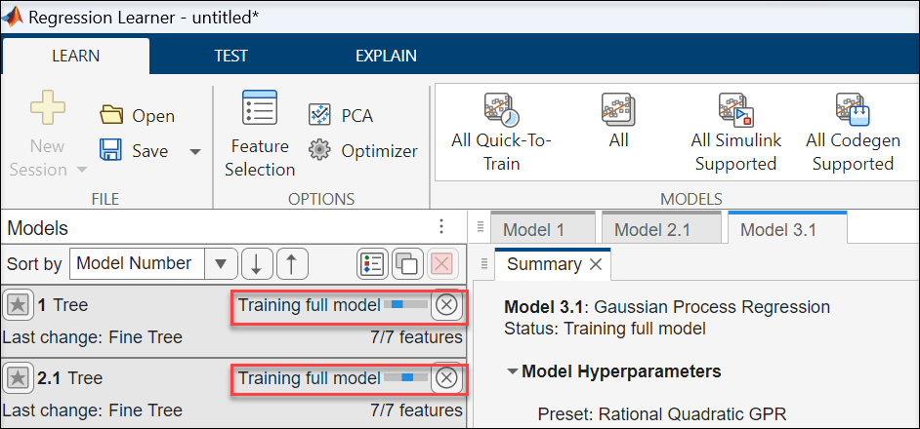Click training progress bar of model 2.1
Screen dimensions: 920x429
406,378
